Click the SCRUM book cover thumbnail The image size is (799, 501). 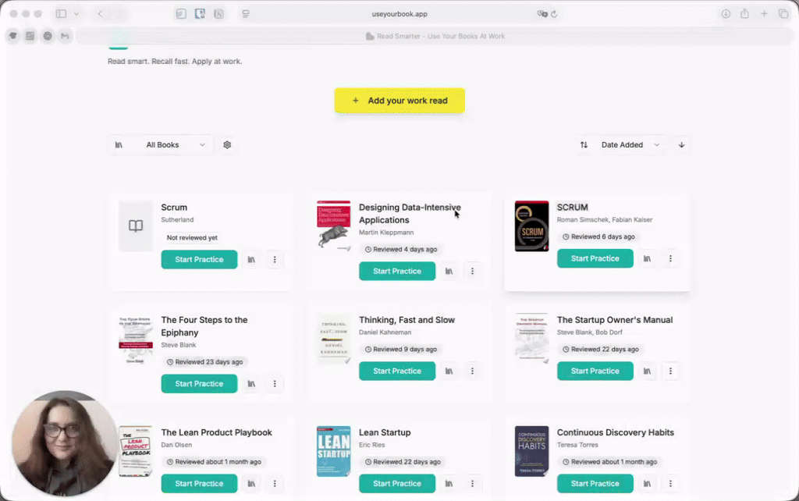pyautogui.click(x=531, y=226)
